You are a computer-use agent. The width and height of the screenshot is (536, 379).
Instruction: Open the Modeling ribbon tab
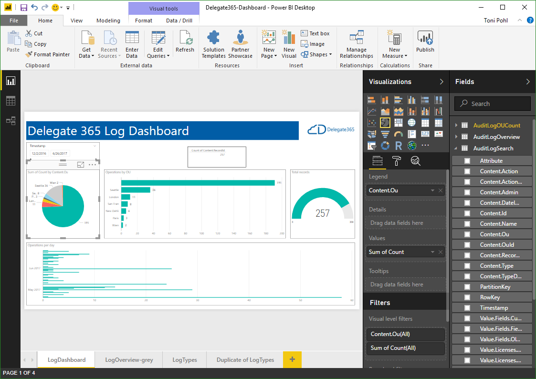click(x=108, y=21)
